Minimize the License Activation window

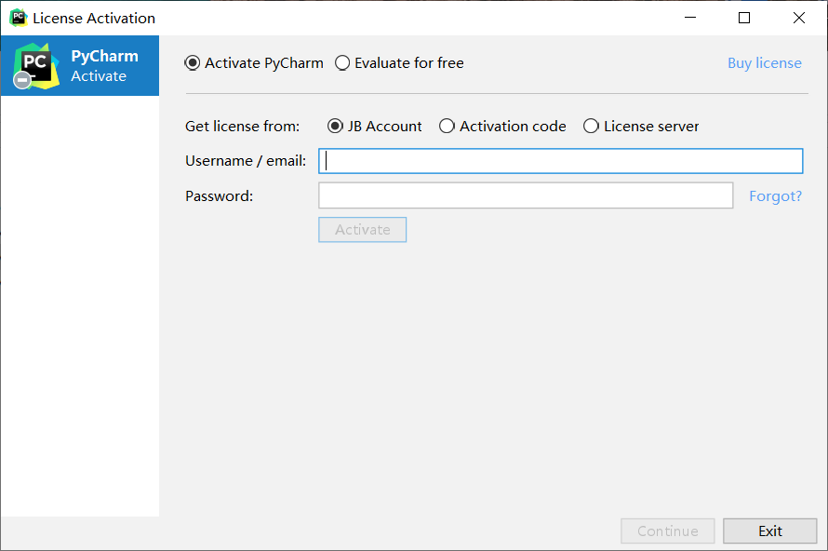[689, 18]
